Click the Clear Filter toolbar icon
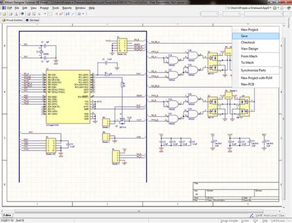The height and width of the screenshot is (223, 292). (61, 14)
